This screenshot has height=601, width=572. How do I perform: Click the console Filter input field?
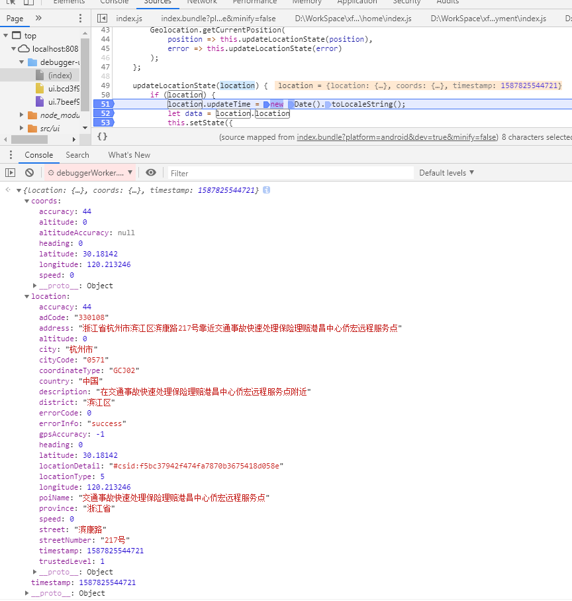291,173
